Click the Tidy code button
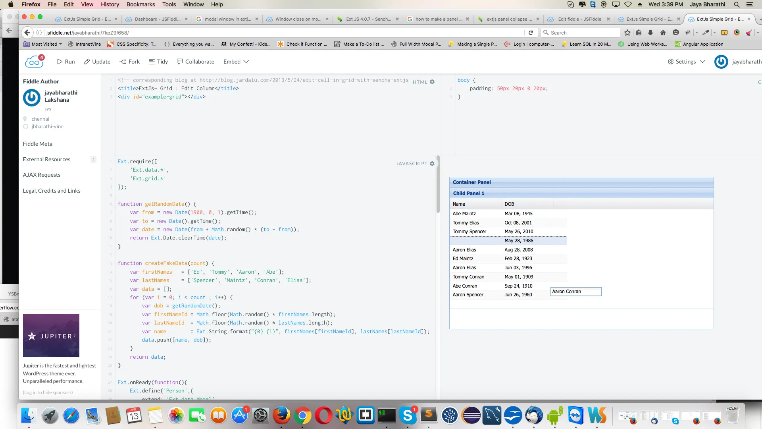762x429 pixels. pyautogui.click(x=158, y=62)
